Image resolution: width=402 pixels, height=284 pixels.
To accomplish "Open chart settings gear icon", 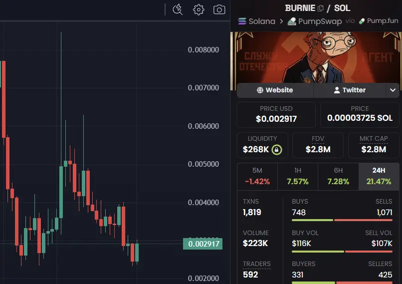I will click(199, 10).
